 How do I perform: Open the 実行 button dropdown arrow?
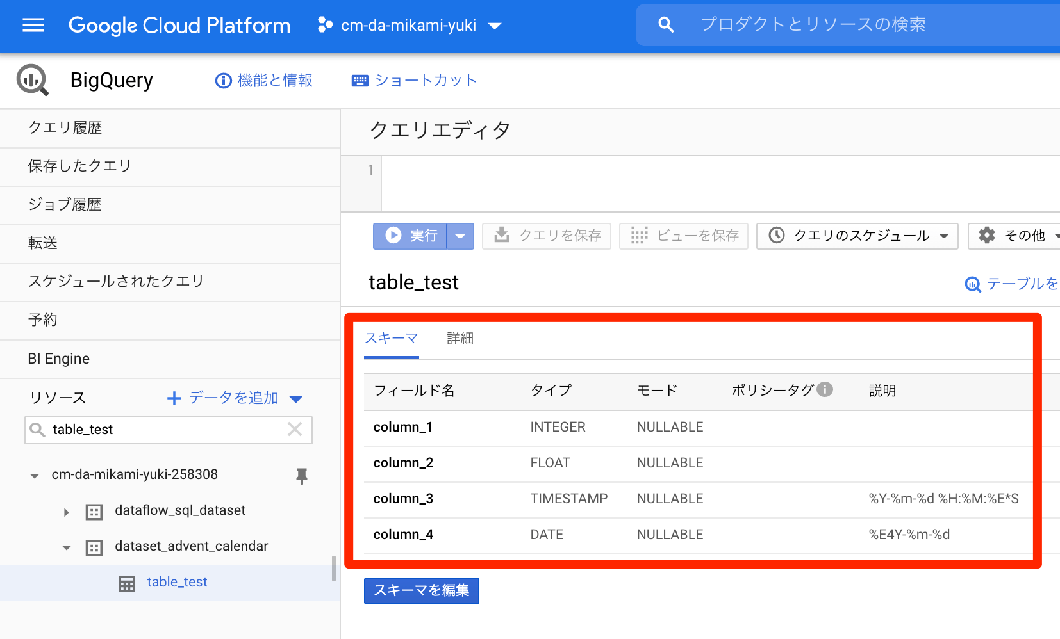(x=460, y=236)
